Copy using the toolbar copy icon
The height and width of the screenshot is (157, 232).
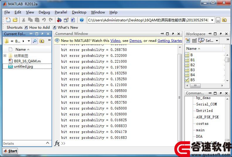(x=30, y=20)
